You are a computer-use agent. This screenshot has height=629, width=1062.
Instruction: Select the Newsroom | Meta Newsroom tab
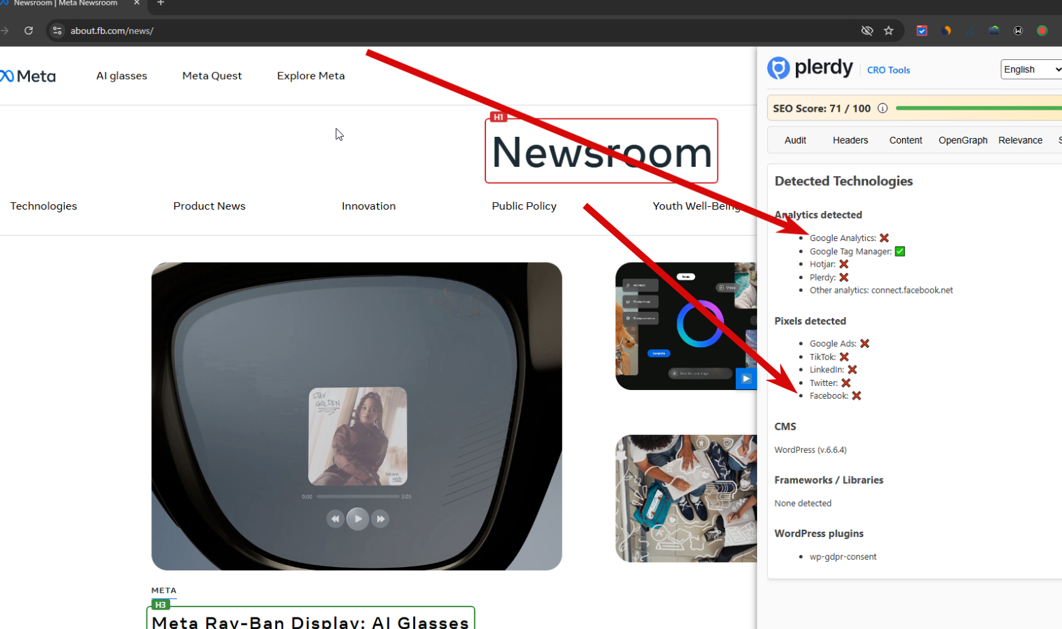[65, 3]
